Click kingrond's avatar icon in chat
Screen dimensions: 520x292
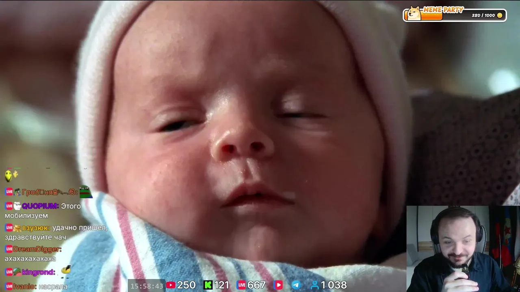tap(17, 272)
